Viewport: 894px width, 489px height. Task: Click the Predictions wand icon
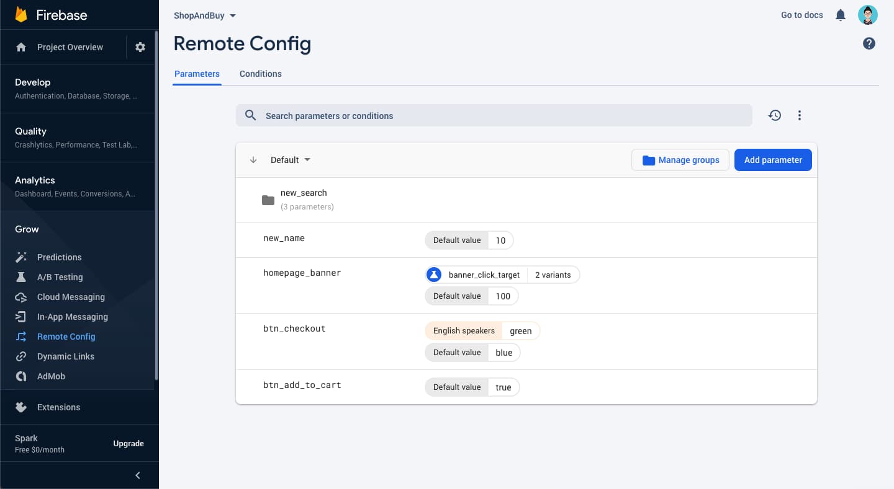point(21,257)
